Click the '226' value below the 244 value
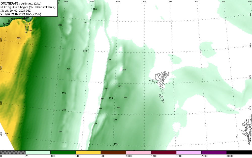 tap(60, 131)
